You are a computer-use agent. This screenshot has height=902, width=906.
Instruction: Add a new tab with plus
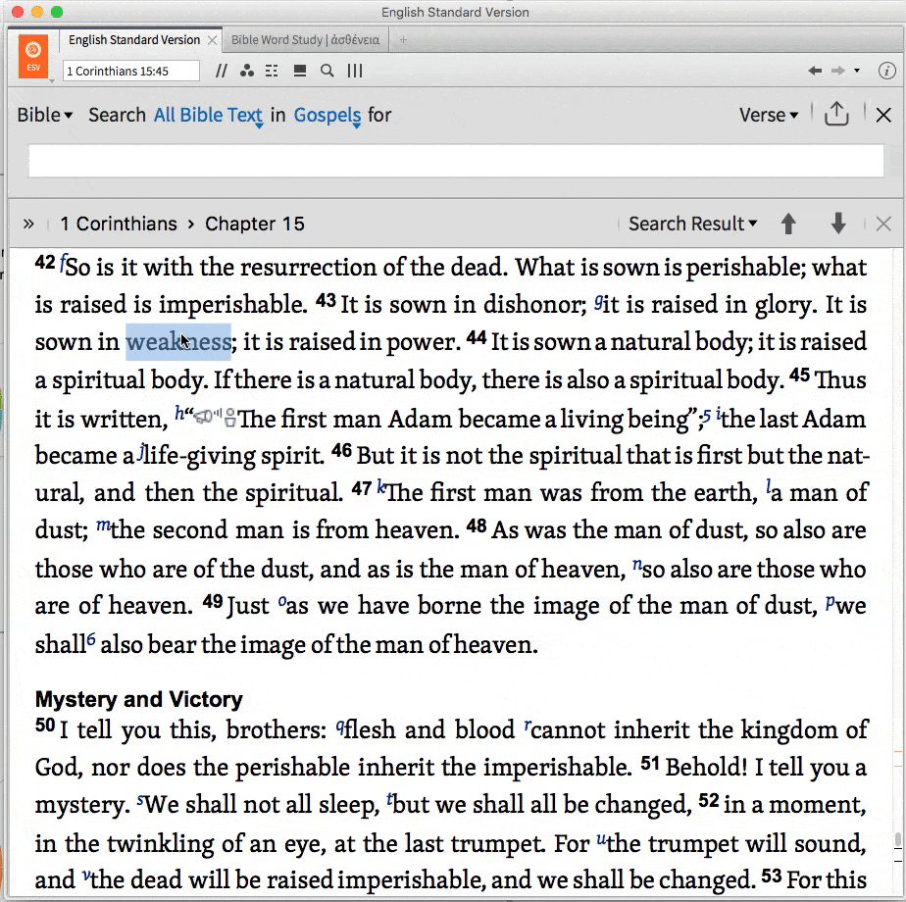pos(403,40)
